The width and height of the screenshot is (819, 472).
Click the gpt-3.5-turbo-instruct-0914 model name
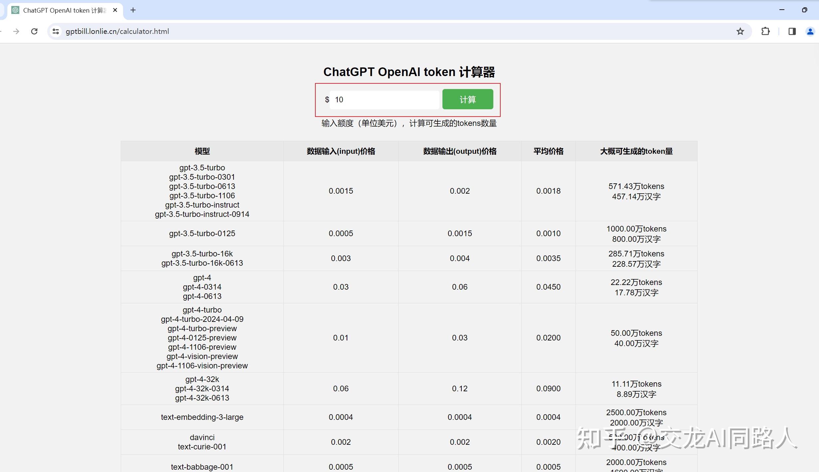point(202,214)
